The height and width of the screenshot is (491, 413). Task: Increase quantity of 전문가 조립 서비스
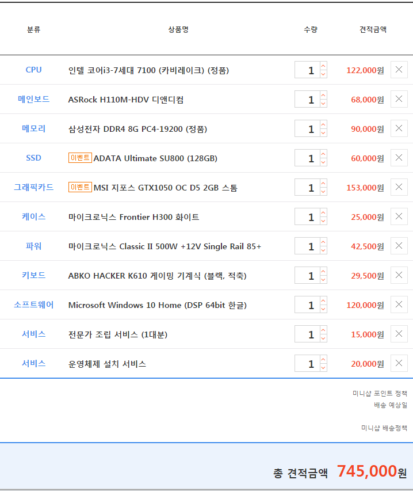pyautogui.click(x=323, y=330)
